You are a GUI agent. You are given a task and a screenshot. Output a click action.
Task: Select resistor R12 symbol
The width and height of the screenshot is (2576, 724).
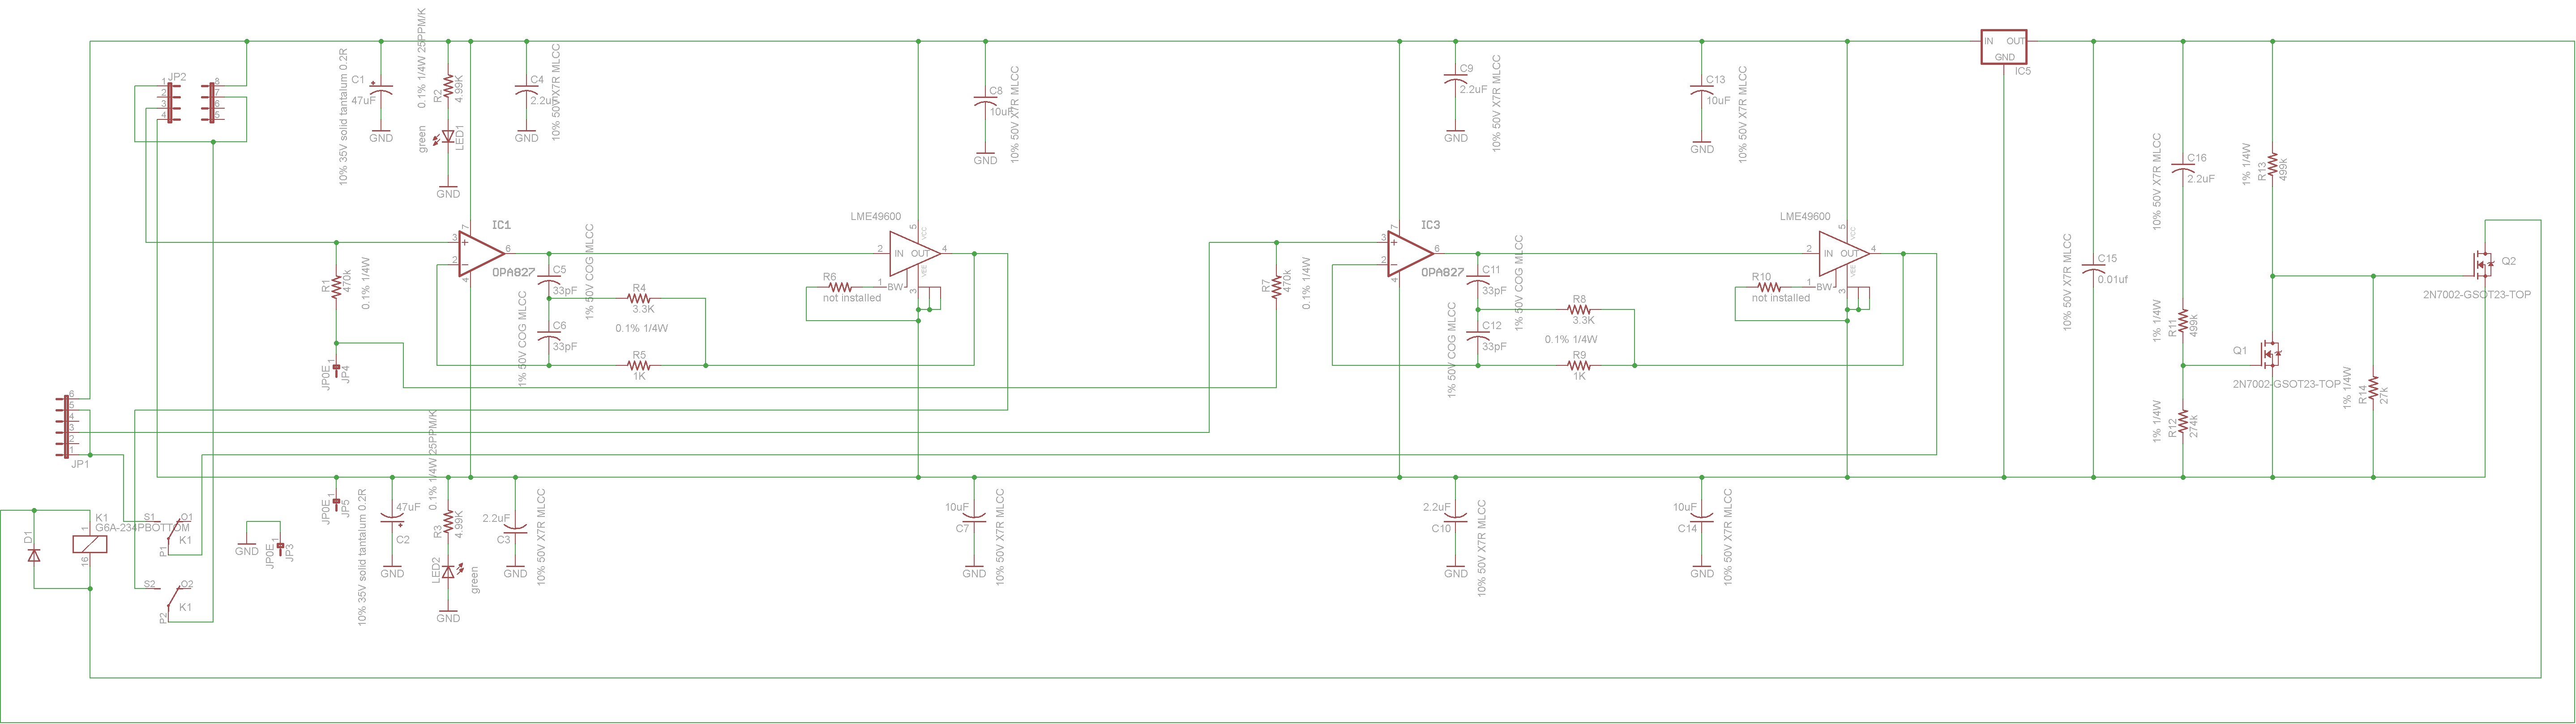pos(2183,421)
